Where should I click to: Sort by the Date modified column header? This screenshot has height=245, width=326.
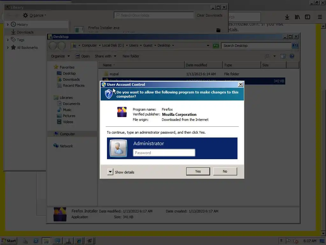coord(203,65)
